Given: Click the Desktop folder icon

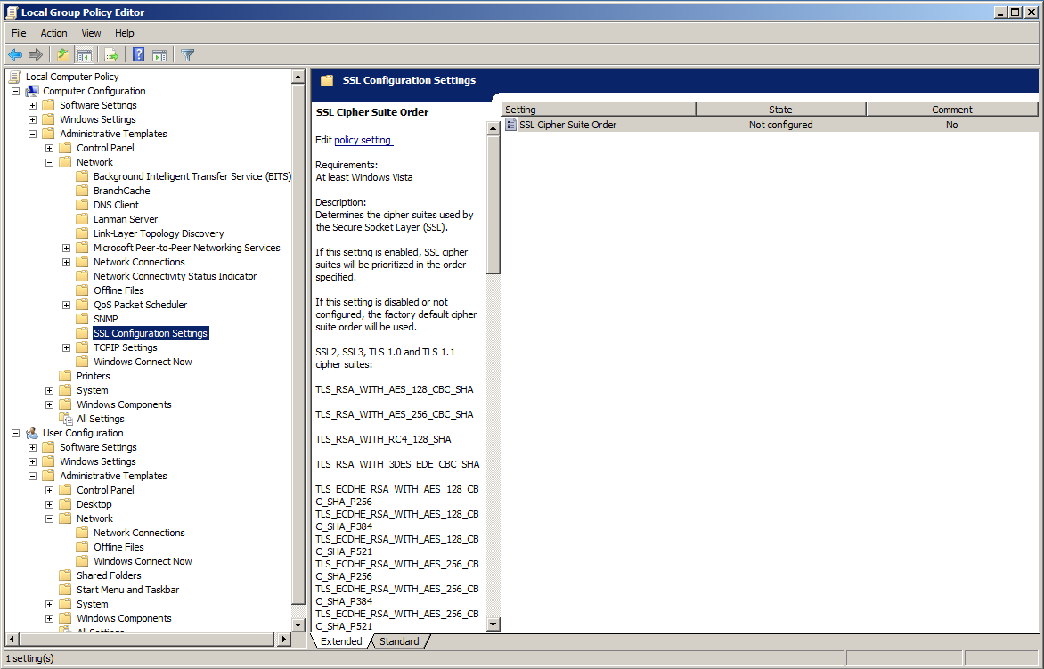Looking at the screenshot, I should [x=65, y=504].
